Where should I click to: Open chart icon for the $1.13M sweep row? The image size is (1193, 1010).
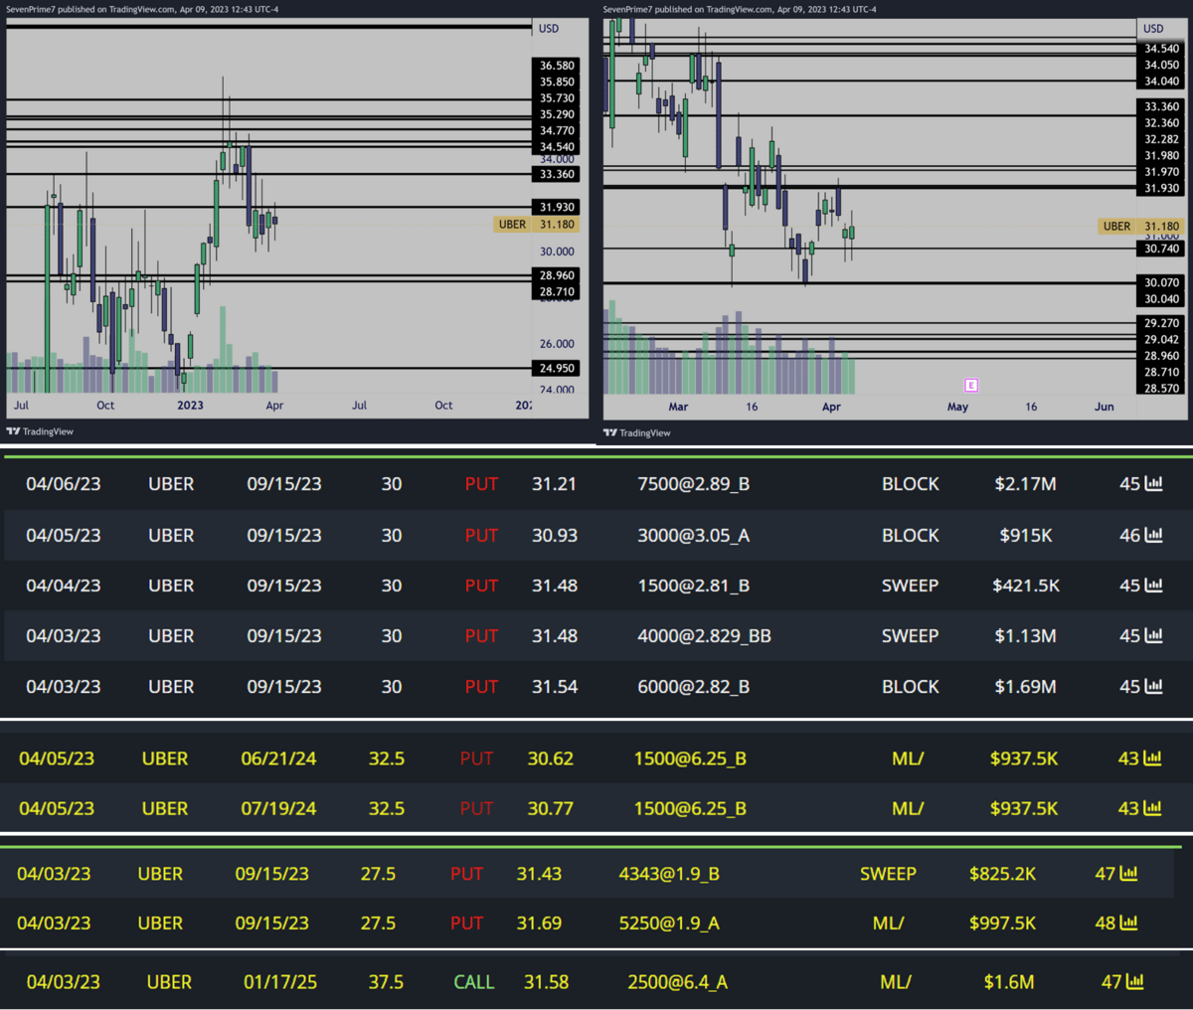[1153, 635]
